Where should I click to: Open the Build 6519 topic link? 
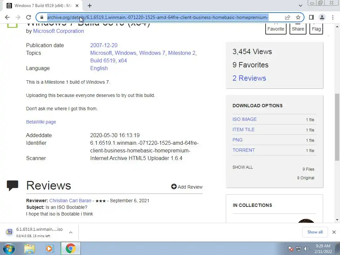(x=103, y=60)
